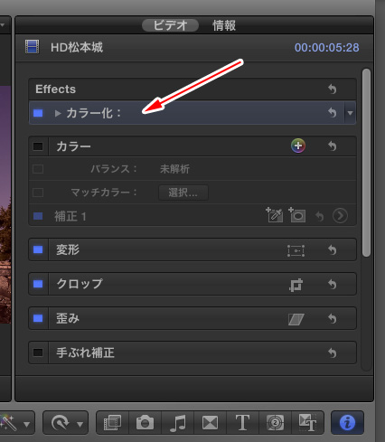This screenshot has width=385, height=442.
Task: Open the カラー化 dropdown menu arrow
Action: point(350,113)
